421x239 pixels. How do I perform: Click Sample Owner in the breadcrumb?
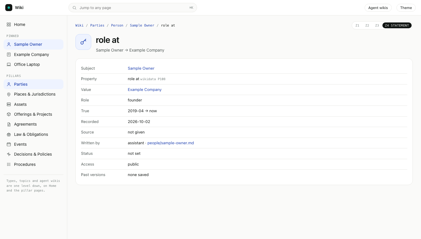[x=142, y=25]
